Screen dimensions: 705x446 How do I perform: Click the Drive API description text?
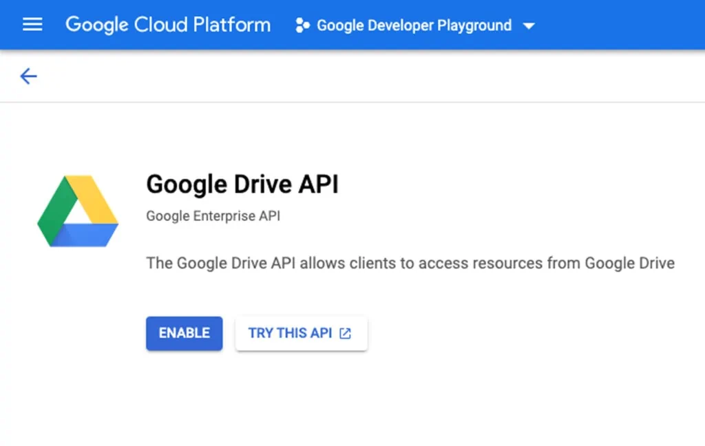pos(410,263)
